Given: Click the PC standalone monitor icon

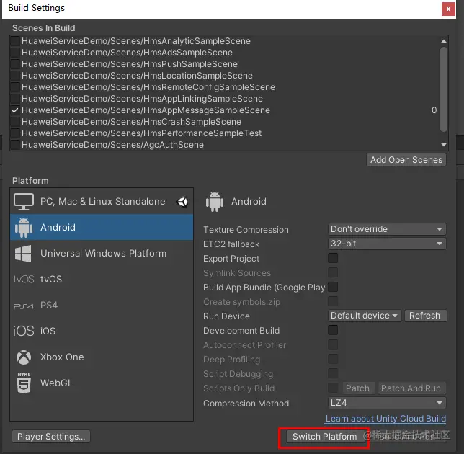Looking at the screenshot, I should (x=24, y=202).
